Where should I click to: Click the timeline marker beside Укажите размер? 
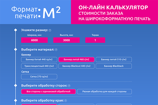(16, 30)
